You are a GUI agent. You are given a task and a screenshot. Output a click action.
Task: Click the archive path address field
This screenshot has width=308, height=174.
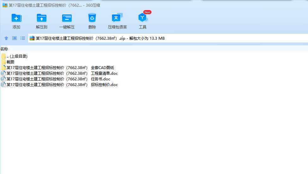click(x=168, y=38)
